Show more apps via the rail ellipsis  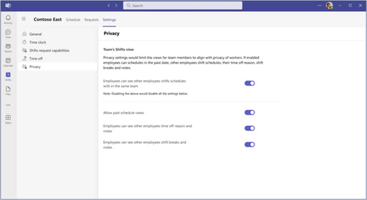point(8,105)
